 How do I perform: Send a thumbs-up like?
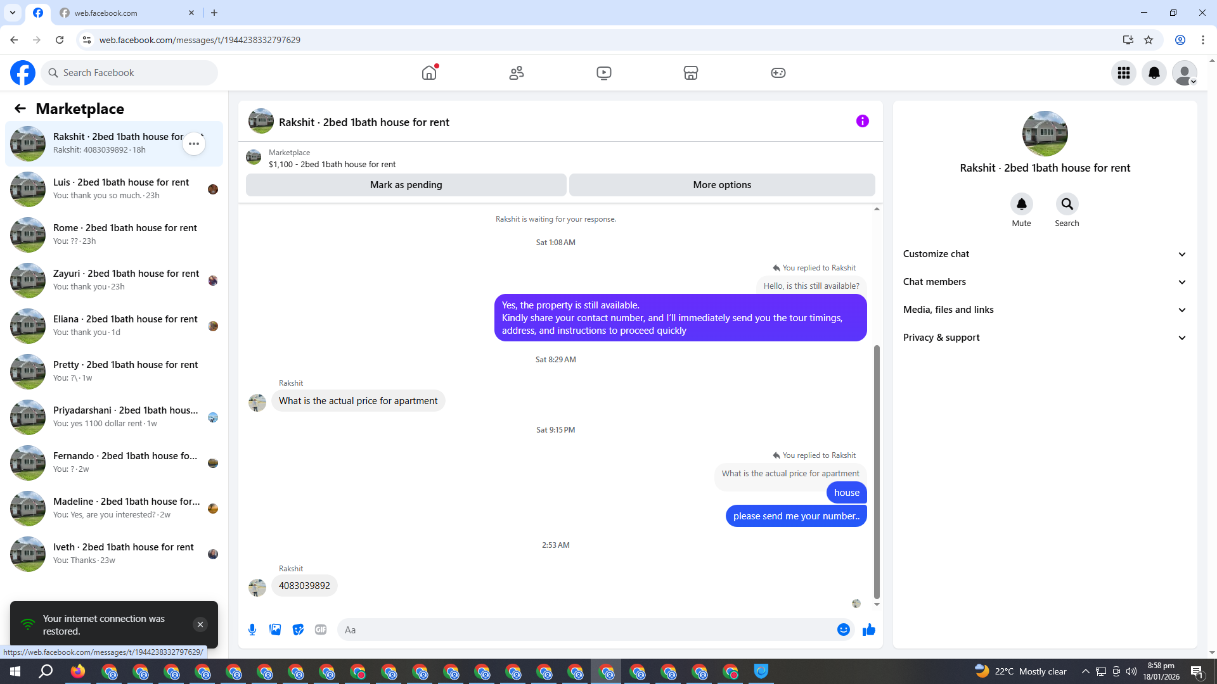coord(868,630)
